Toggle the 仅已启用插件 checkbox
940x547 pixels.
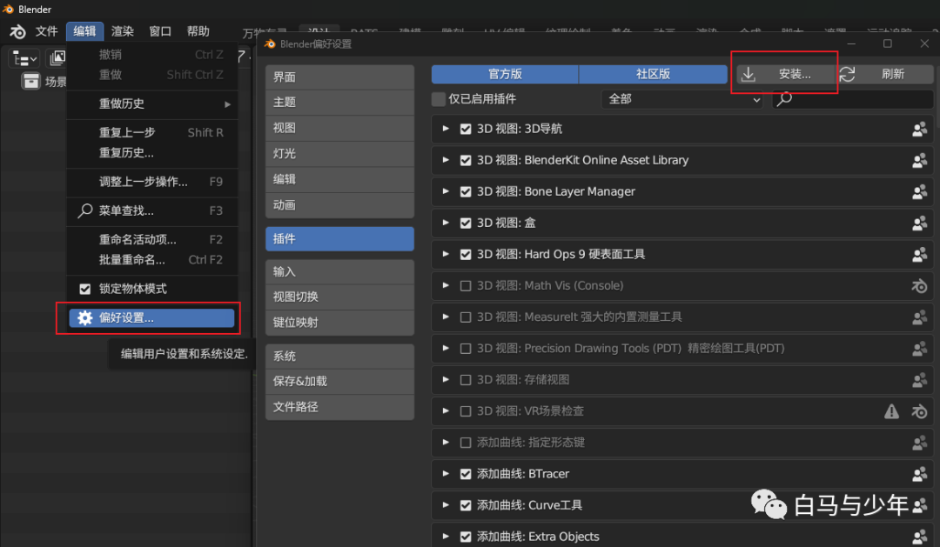(439, 99)
